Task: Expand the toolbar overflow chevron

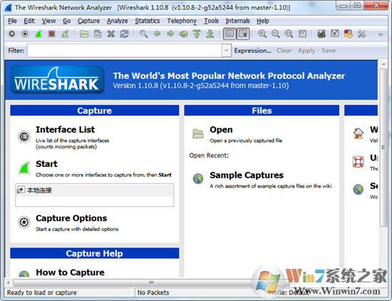Action: pos(381,34)
